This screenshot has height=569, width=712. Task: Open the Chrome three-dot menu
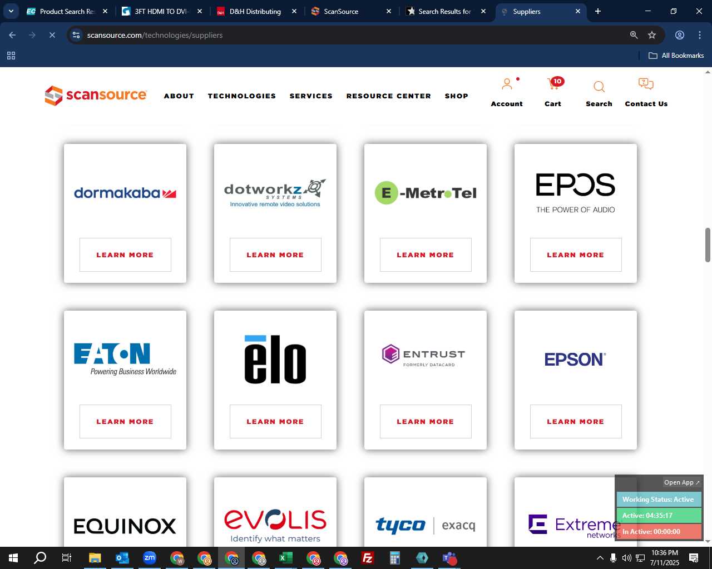pos(700,35)
